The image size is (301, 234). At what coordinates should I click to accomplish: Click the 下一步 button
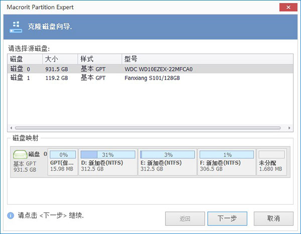227,218
